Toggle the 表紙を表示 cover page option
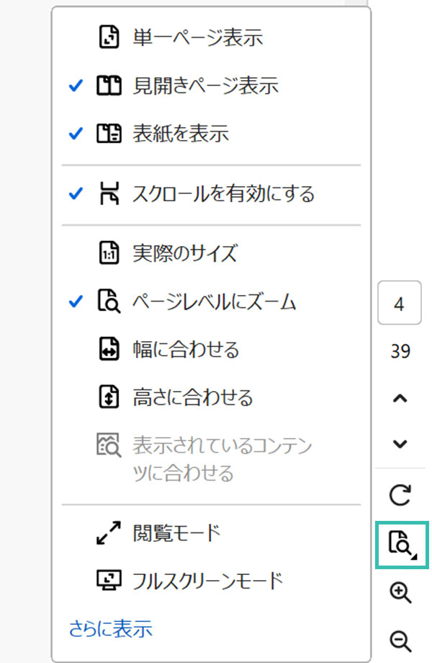 pos(211,133)
